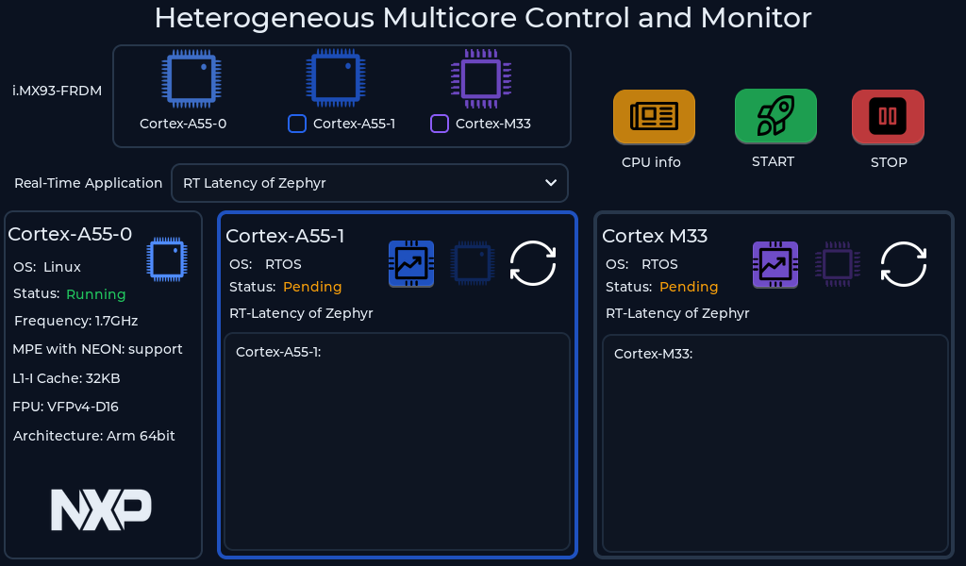This screenshot has height=566, width=966.
Task: Click the Cortex-A55-1 chip icon in the top selector
Action: pos(336,78)
